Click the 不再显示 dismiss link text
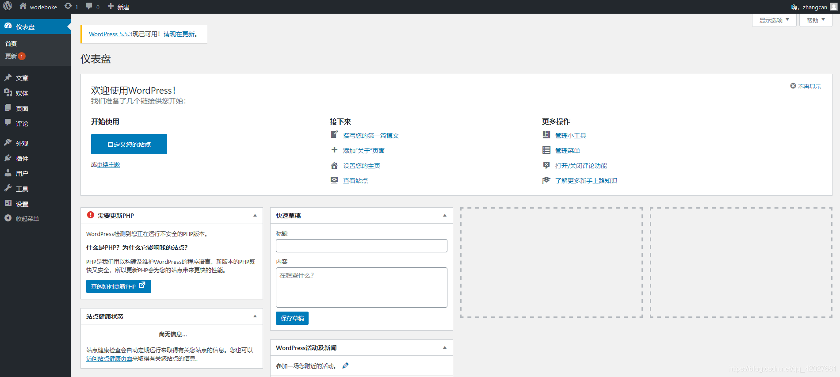 tap(809, 87)
